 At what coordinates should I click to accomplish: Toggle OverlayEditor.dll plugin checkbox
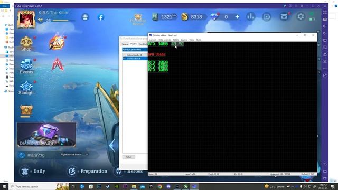coord(124,59)
